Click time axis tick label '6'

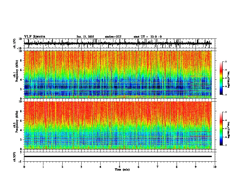(x=139, y=167)
